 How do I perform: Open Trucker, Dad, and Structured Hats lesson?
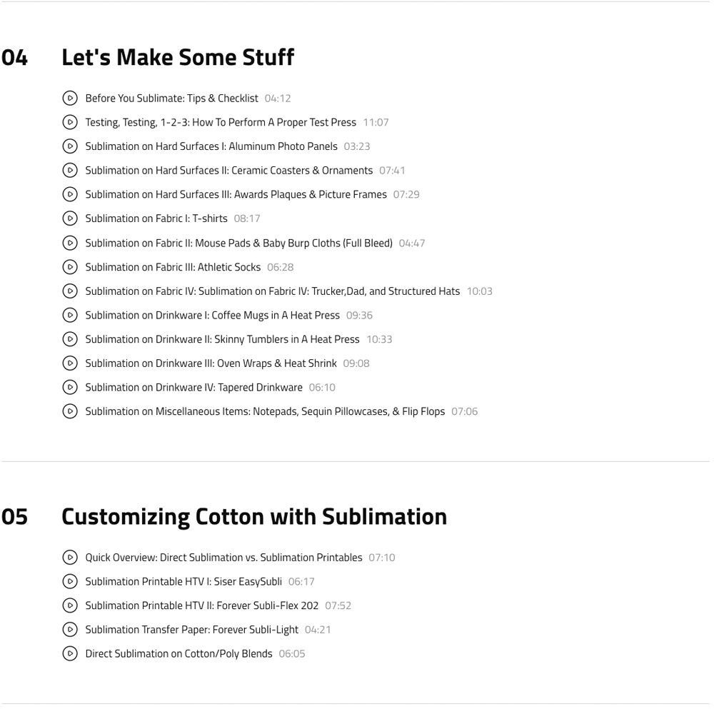click(x=272, y=291)
